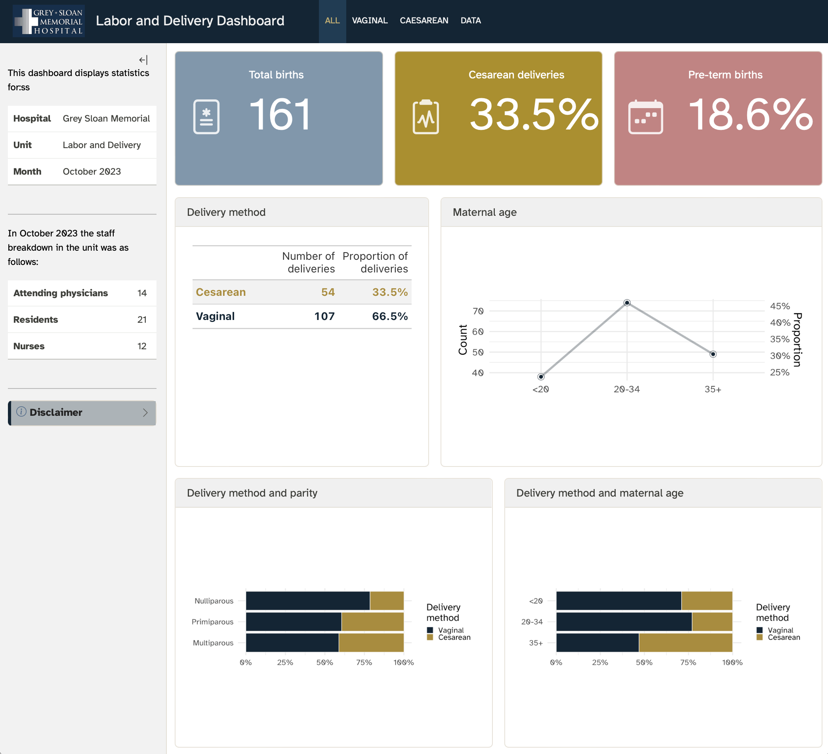Click the Disclaimer info circle icon
Image resolution: width=828 pixels, height=754 pixels.
point(21,412)
